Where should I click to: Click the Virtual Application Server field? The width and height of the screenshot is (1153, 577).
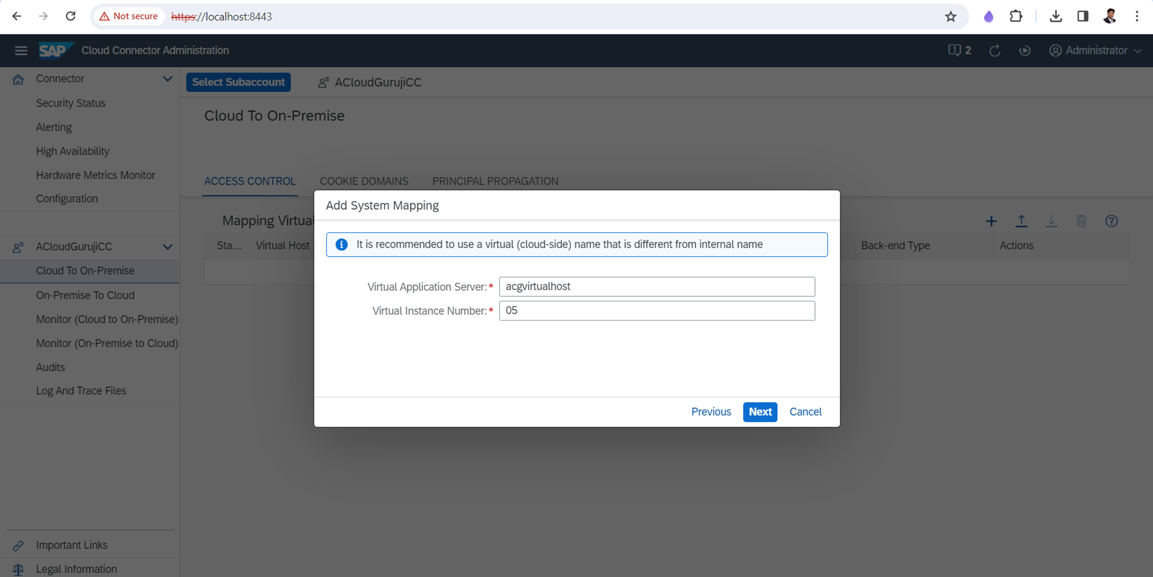(657, 286)
